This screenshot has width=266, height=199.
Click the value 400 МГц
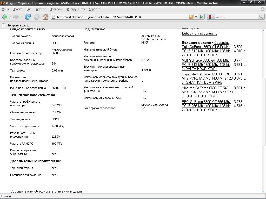coord(57,144)
